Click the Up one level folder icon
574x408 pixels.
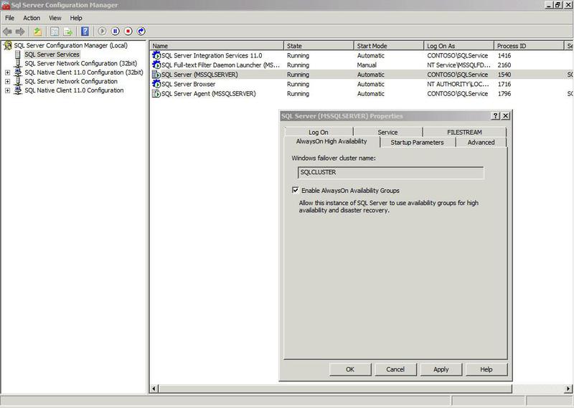tap(37, 32)
